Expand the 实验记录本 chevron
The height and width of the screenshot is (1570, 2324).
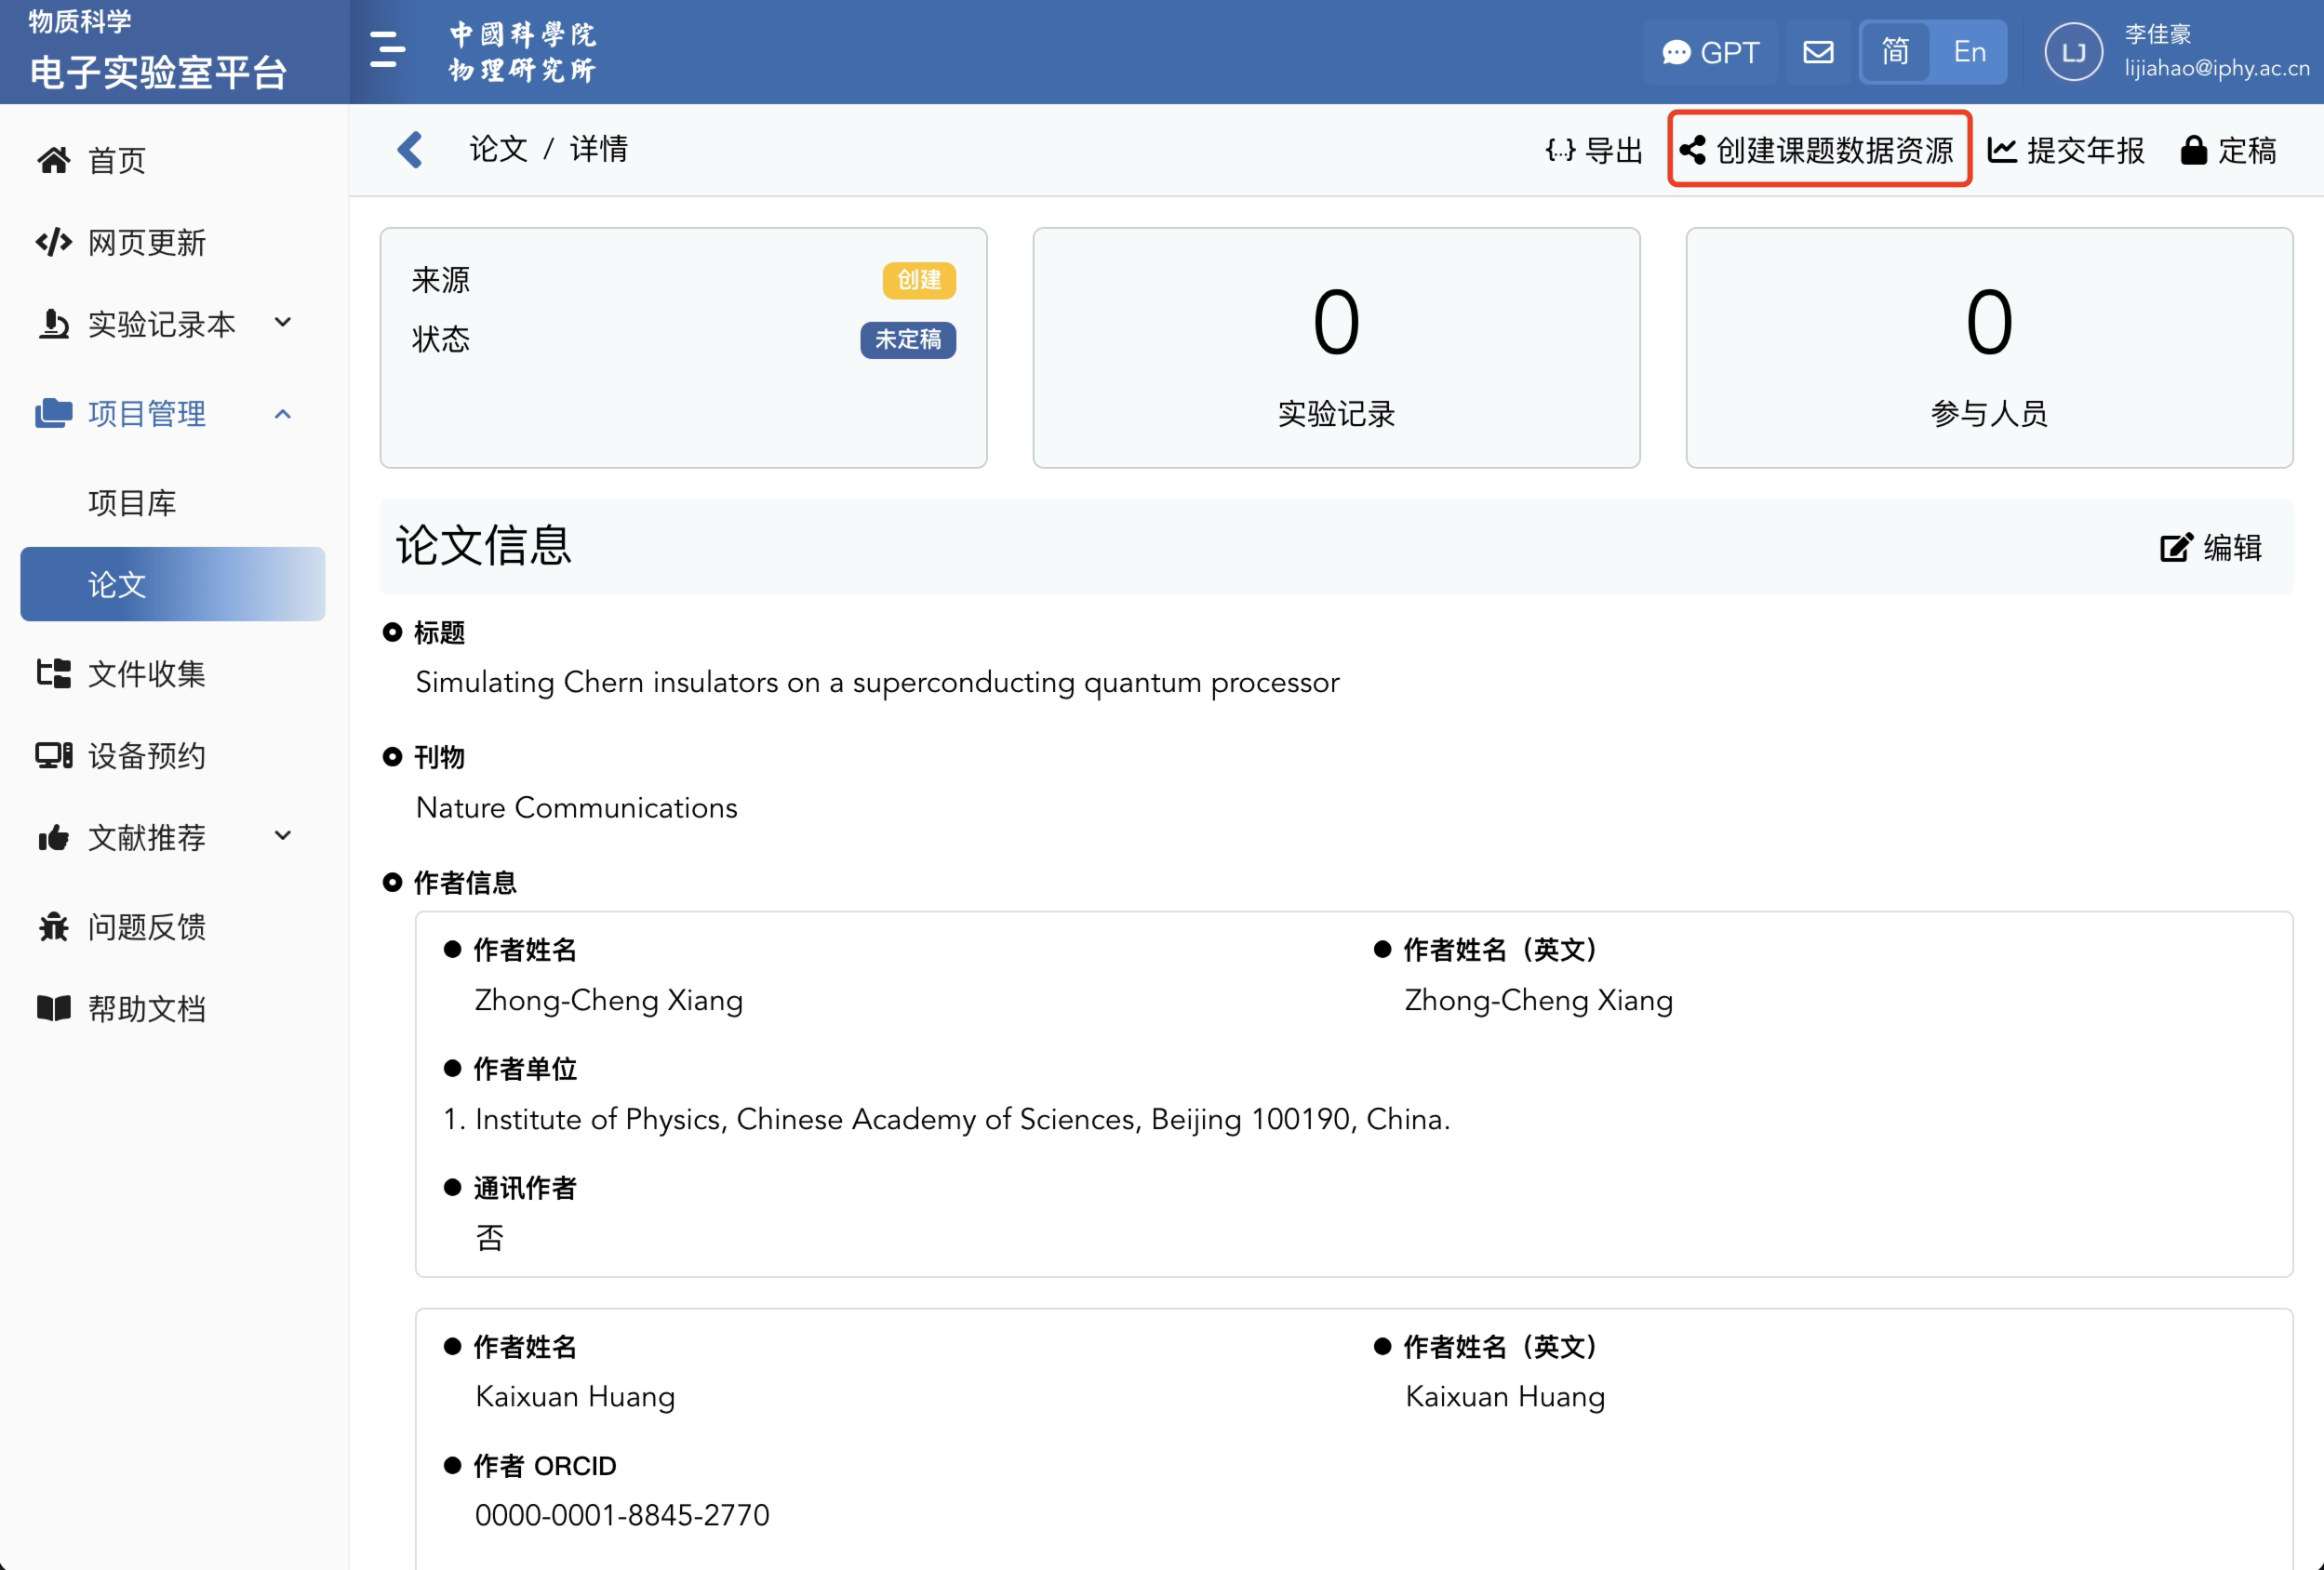(283, 322)
